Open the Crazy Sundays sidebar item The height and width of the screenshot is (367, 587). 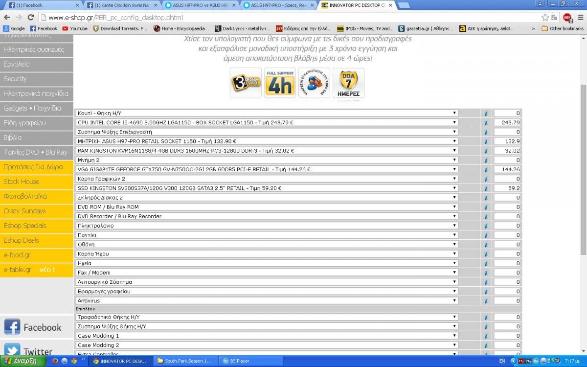[36, 211]
